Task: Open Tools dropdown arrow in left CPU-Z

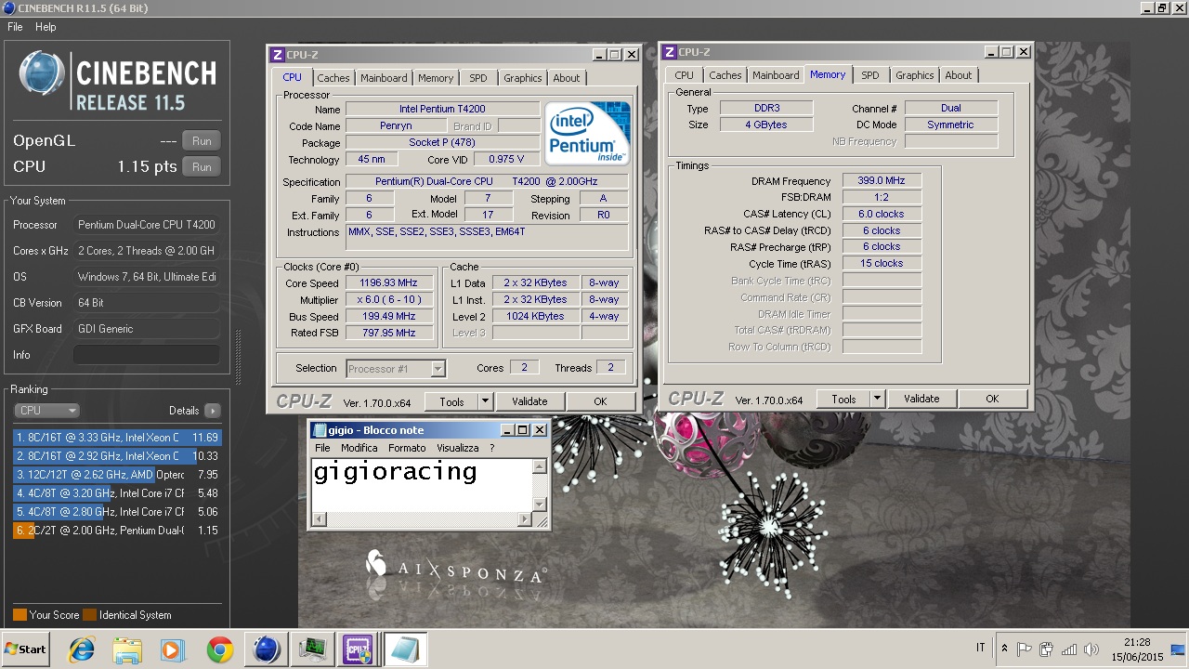Action: click(x=485, y=401)
